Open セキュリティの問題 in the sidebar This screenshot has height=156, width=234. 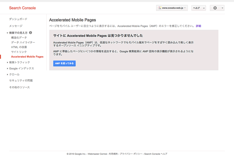pos(21,80)
